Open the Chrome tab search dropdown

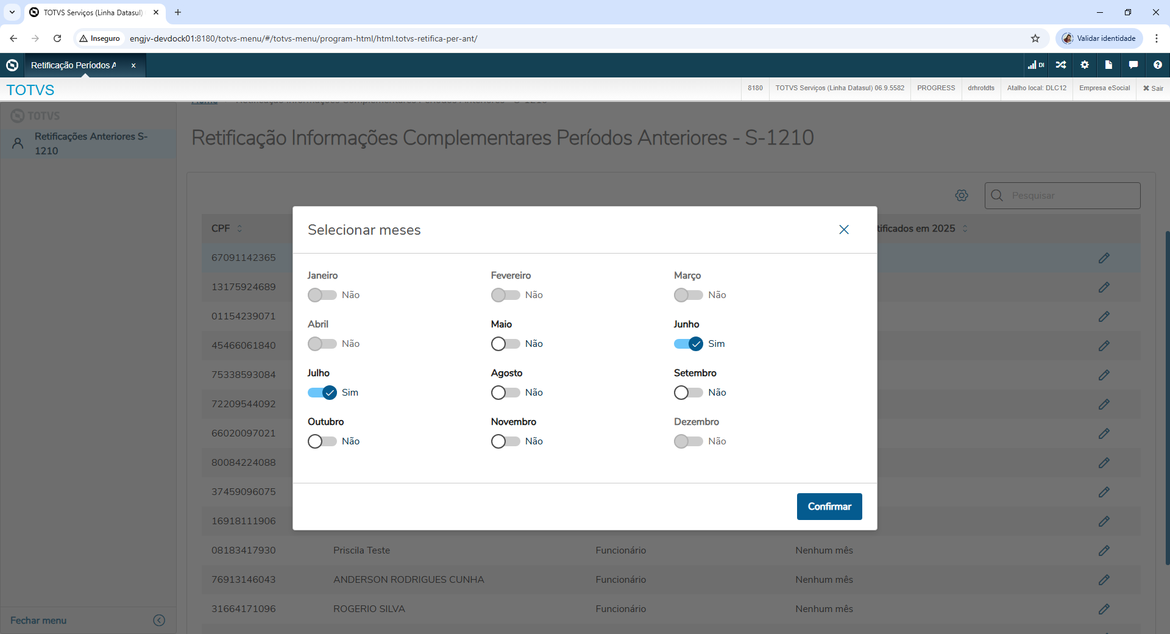click(12, 12)
